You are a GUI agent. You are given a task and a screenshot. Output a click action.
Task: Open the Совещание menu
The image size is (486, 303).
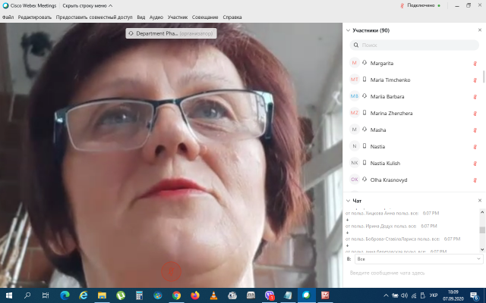tap(205, 17)
